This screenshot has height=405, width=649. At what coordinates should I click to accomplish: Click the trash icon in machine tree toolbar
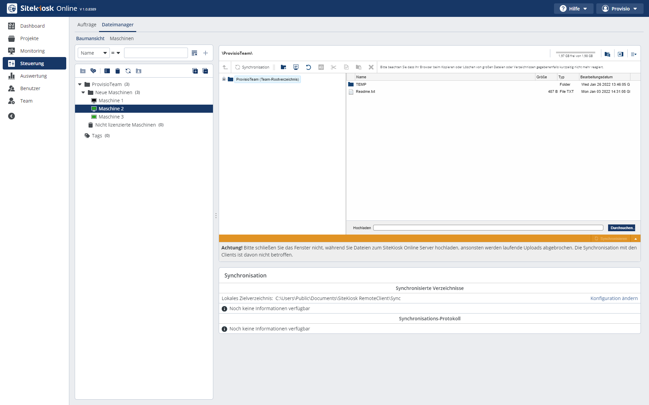tap(118, 71)
